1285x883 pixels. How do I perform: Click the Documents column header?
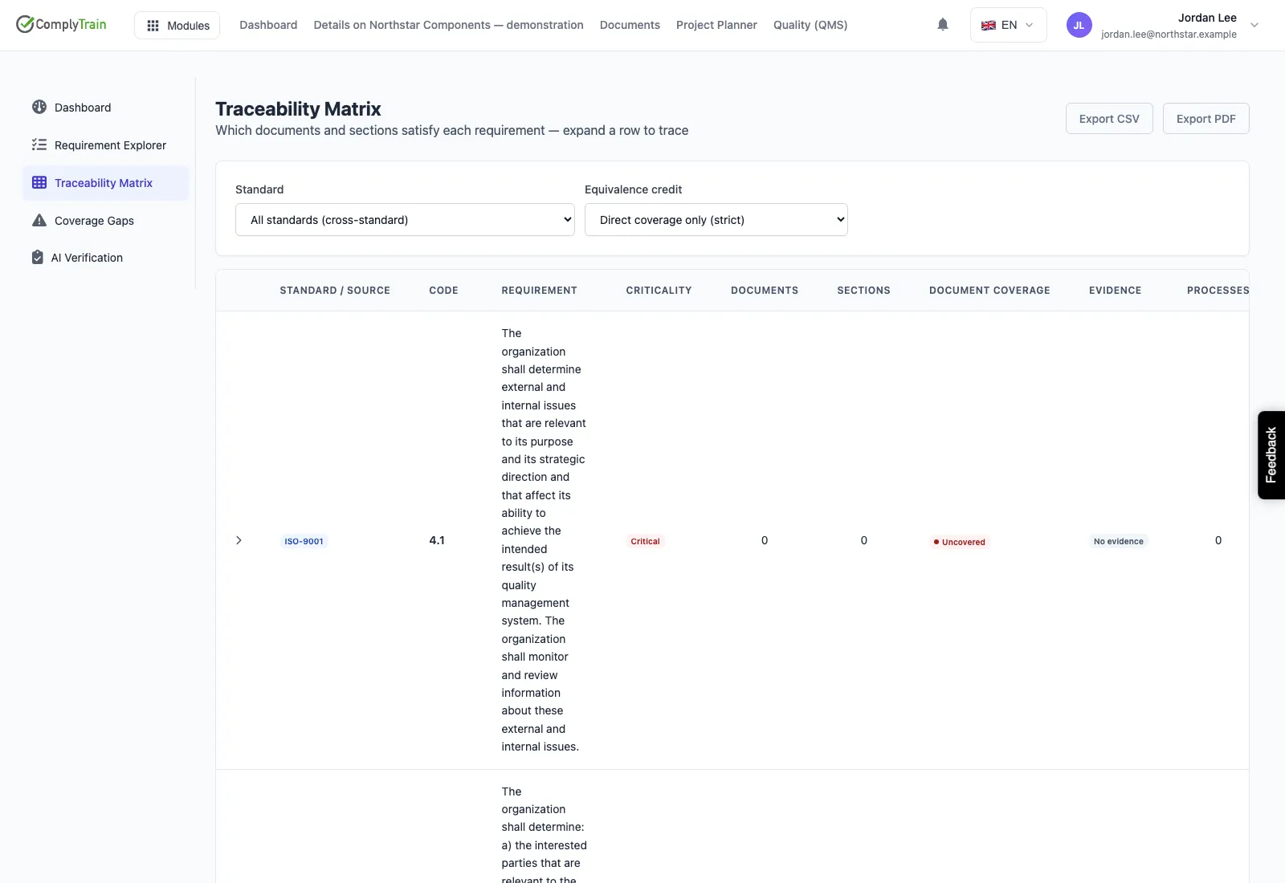coord(765,291)
